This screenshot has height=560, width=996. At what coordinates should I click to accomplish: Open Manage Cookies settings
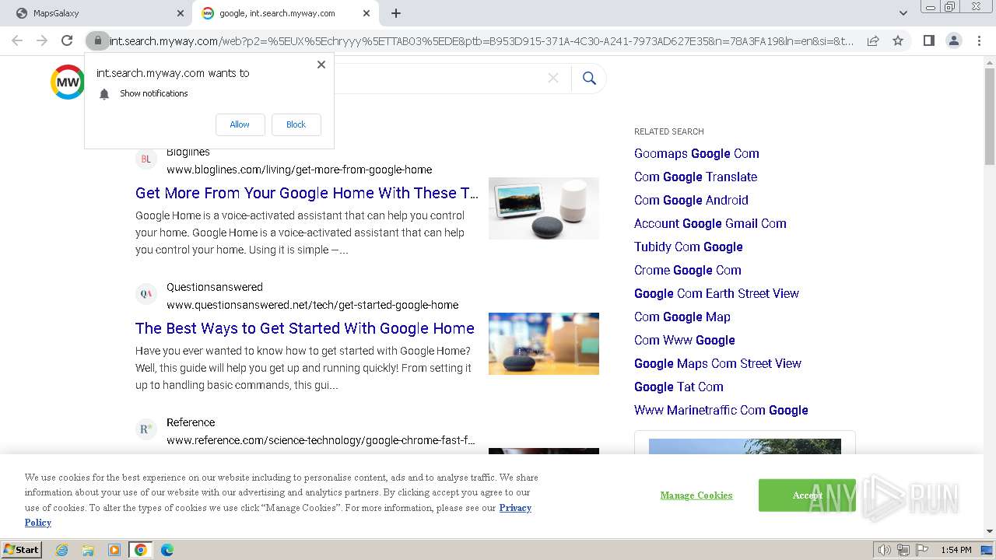tap(696, 495)
